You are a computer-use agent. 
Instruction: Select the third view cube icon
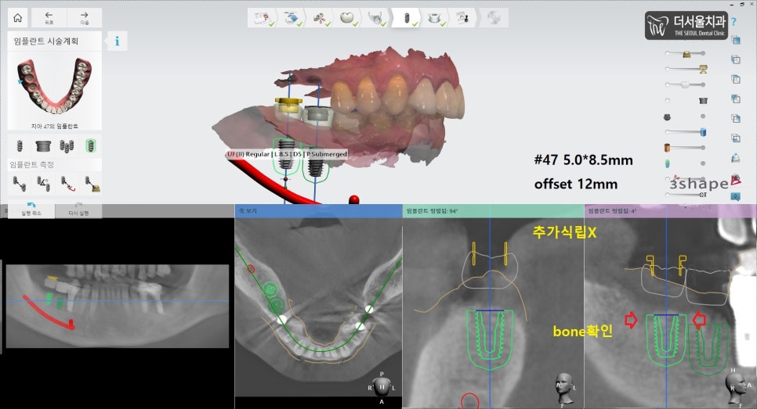point(736,79)
